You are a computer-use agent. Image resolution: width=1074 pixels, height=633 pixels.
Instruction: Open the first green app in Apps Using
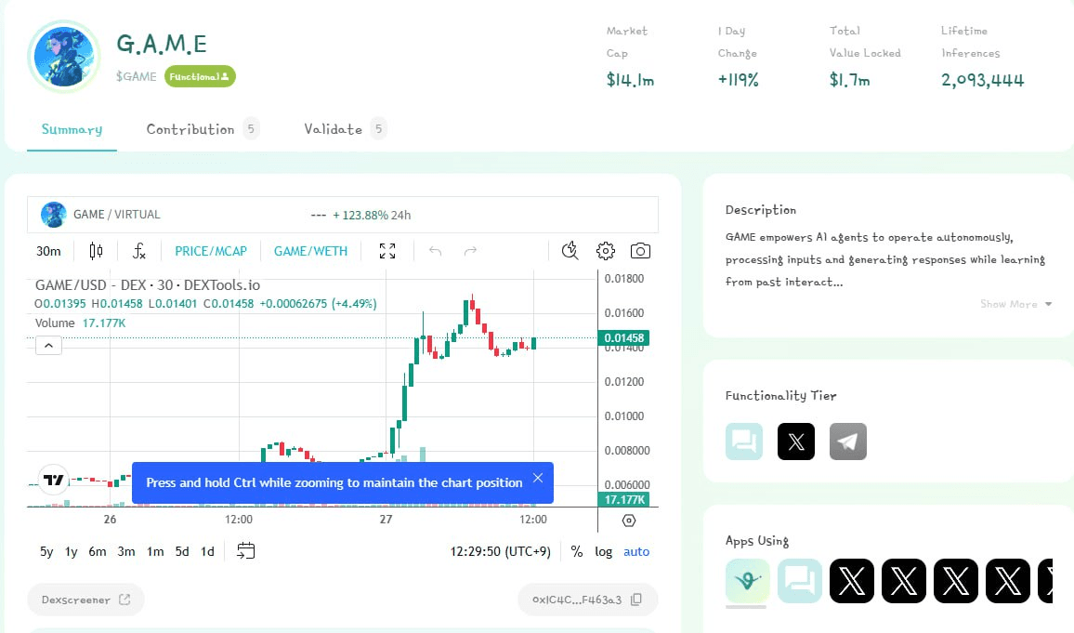tap(747, 581)
